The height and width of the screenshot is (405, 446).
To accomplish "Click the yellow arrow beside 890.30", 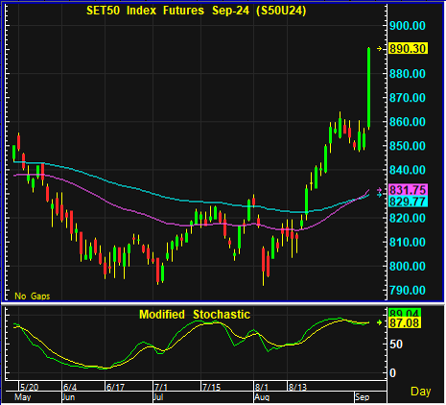I will 380,49.
